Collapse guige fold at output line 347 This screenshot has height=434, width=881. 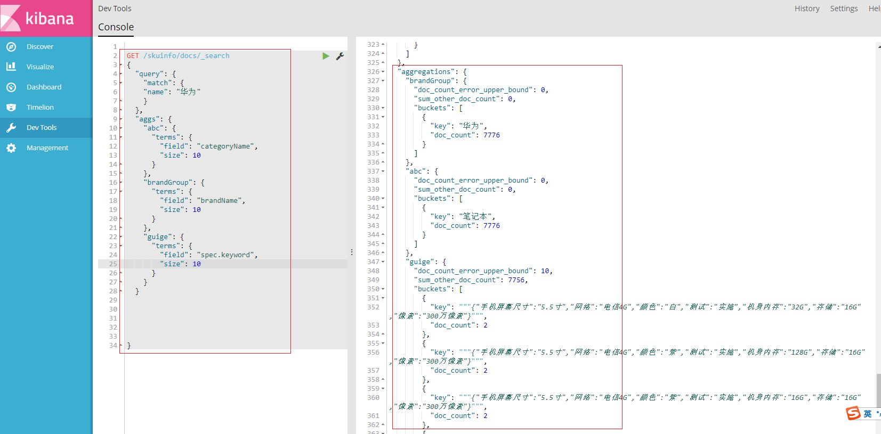pyautogui.click(x=383, y=262)
